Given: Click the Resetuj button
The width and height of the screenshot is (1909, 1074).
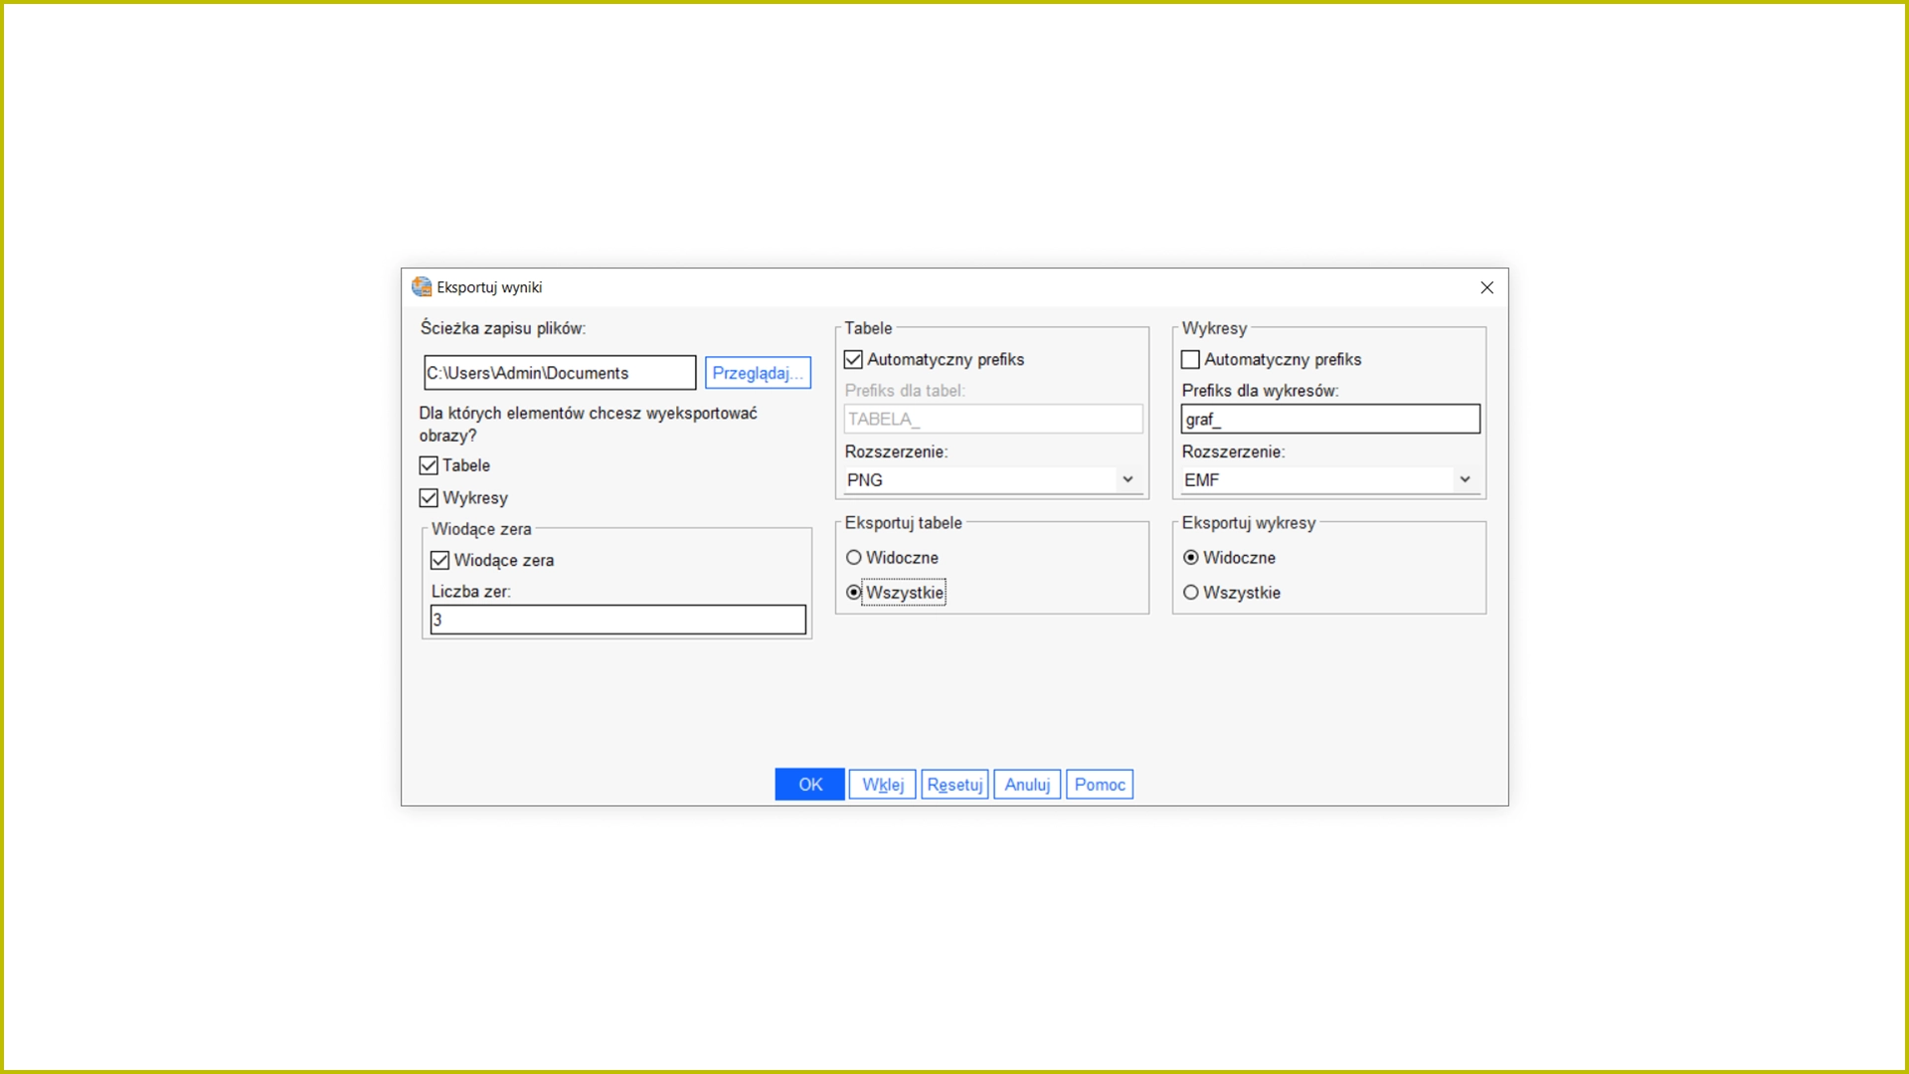Looking at the screenshot, I should pos(954,785).
